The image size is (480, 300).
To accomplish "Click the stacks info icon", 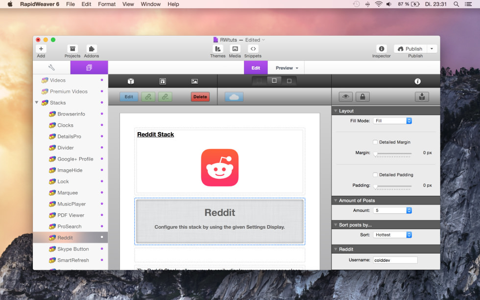I will [x=417, y=81].
